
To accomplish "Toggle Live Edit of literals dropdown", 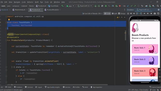I will tap(92, 13).
